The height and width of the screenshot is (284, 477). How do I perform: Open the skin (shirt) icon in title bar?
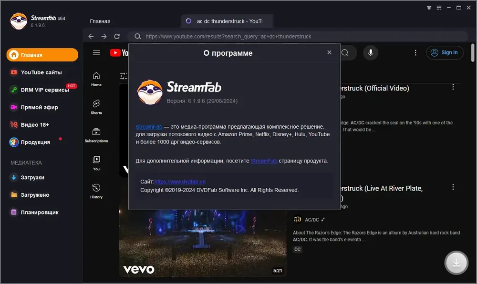point(429,8)
